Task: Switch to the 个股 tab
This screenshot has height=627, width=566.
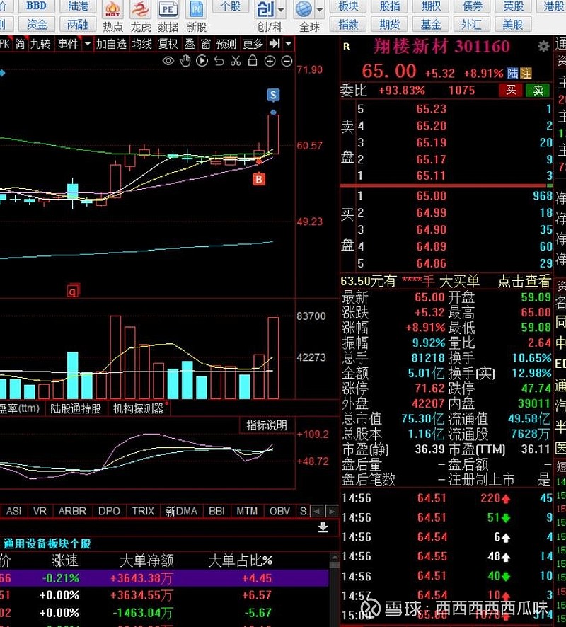Action: [230, 6]
